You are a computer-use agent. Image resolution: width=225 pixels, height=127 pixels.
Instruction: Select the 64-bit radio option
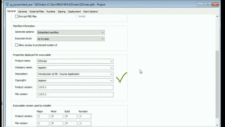coord(77,17)
